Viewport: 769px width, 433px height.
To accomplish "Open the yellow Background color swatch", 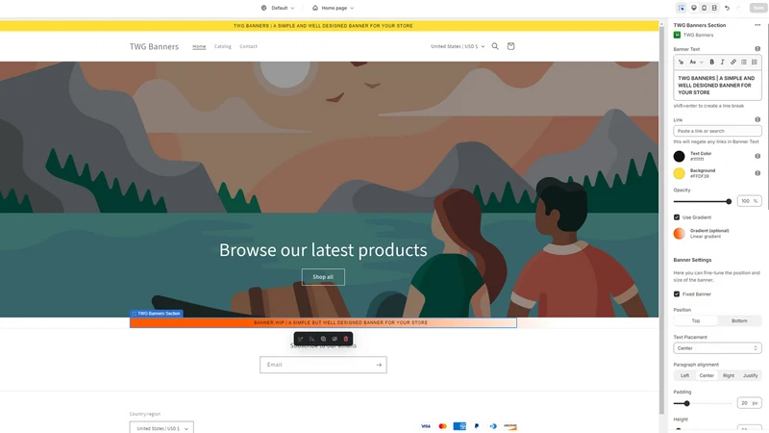I will [x=679, y=173].
